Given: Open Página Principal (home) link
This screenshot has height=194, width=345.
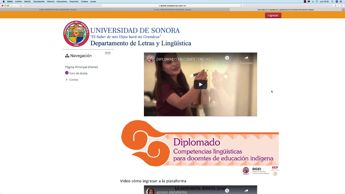Looking at the screenshot, I should [81, 67].
